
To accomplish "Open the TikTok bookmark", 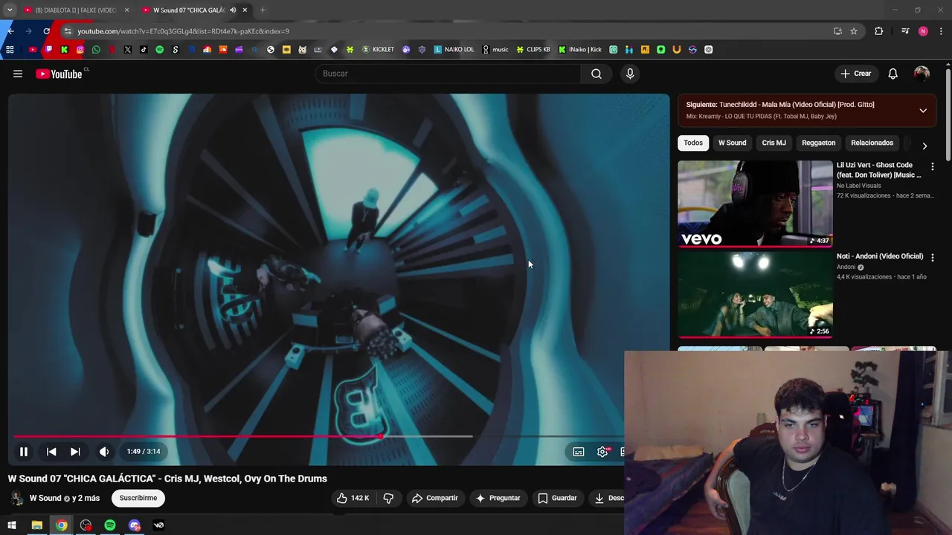I will (144, 50).
